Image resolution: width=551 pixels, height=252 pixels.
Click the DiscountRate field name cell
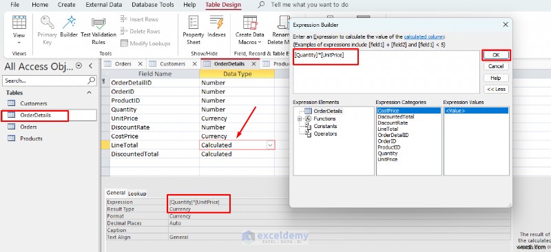click(154, 127)
